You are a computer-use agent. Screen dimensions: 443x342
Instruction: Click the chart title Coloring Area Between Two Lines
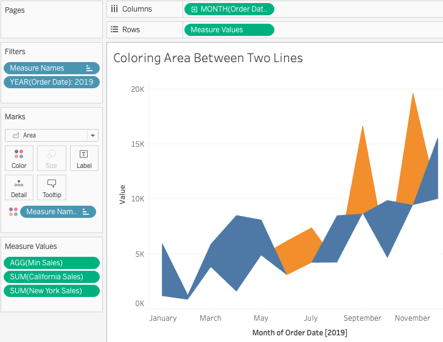pyautogui.click(x=208, y=58)
